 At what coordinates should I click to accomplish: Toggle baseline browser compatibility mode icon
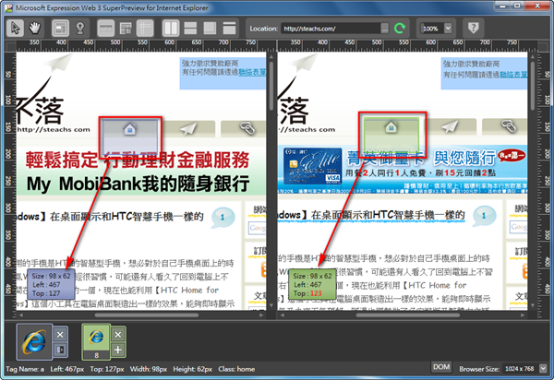click(60, 350)
